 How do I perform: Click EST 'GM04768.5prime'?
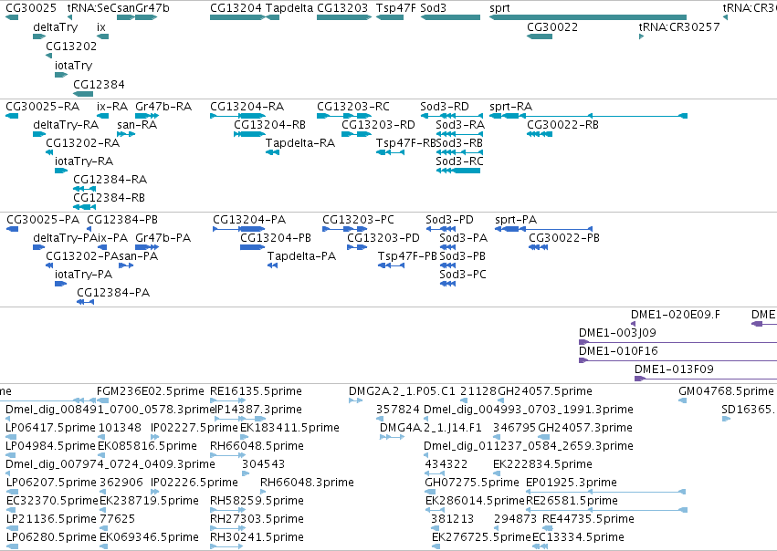[x=726, y=391]
